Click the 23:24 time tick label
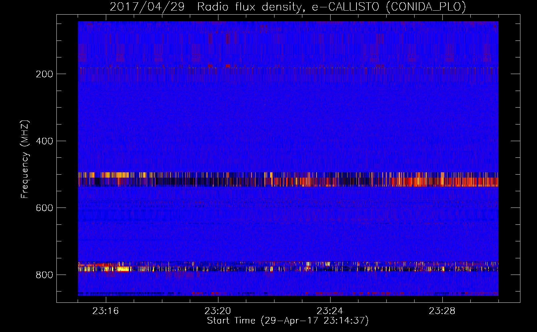Screen dimensions: 537x332 330,311
